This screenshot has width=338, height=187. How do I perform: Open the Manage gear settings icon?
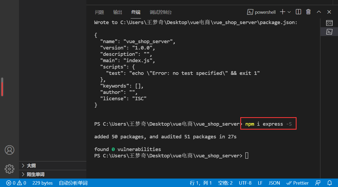coord(10,169)
